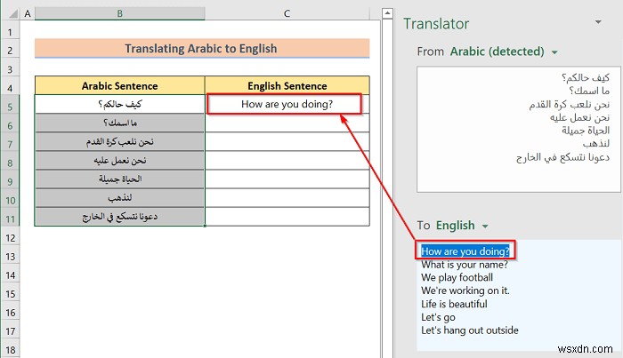Click 'Life is beautiful' translation line
Image resolution: width=623 pixels, height=358 pixels.
454,304
